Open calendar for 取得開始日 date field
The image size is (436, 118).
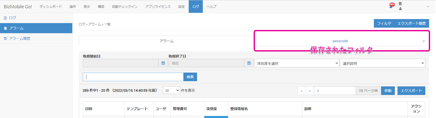click(x=163, y=63)
